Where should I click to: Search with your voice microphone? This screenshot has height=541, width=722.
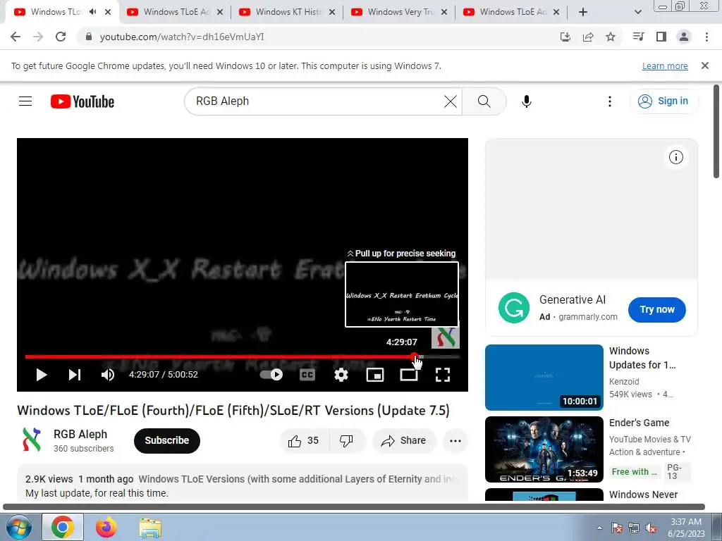[526, 101]
